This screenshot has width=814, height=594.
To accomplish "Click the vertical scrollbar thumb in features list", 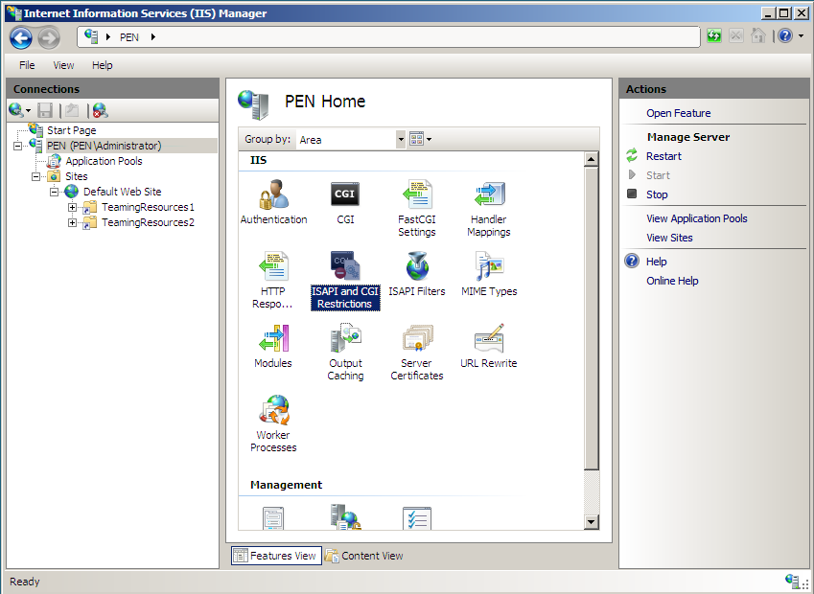I will pyautogui.click(x=591, y=319).
